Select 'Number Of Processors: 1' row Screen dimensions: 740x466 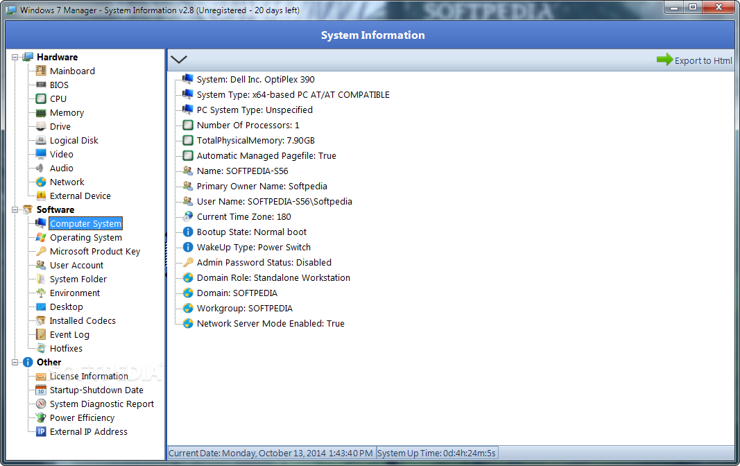click(x=248, y=125)
